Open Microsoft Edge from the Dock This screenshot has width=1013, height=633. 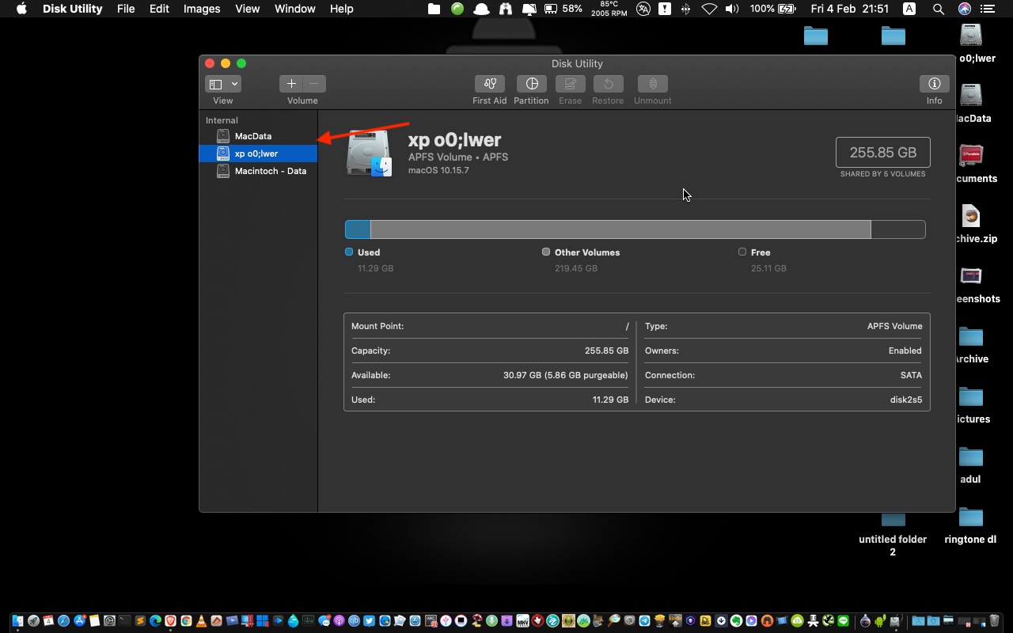pos(155,621)
